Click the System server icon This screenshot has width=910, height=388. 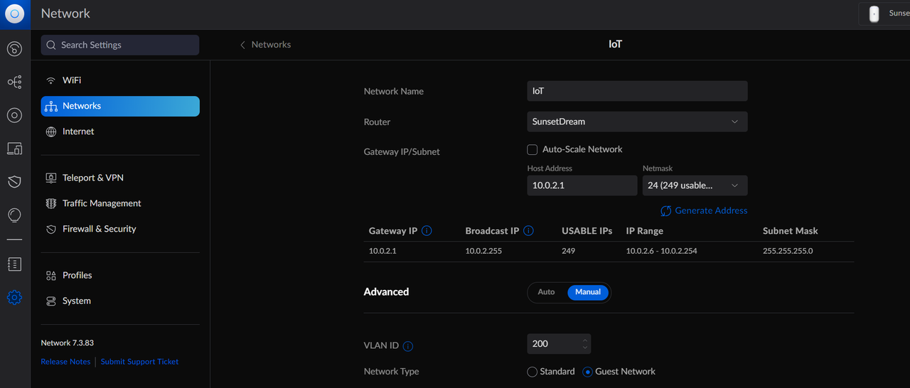coord(51,301)
